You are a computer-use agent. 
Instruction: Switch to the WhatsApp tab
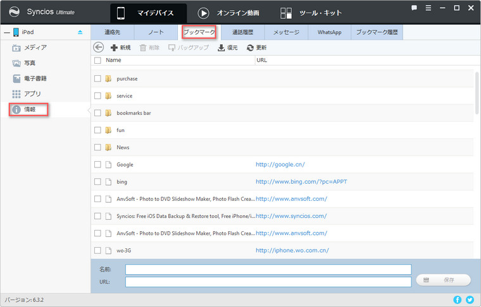click(x=330, y=32)
